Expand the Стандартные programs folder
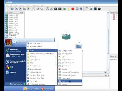Viewport: 122px width, 91px height. tap(42, 66)
